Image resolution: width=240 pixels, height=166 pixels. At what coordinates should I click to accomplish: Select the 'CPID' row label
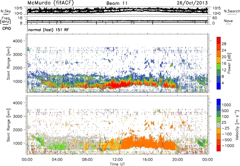coord(7,28)
